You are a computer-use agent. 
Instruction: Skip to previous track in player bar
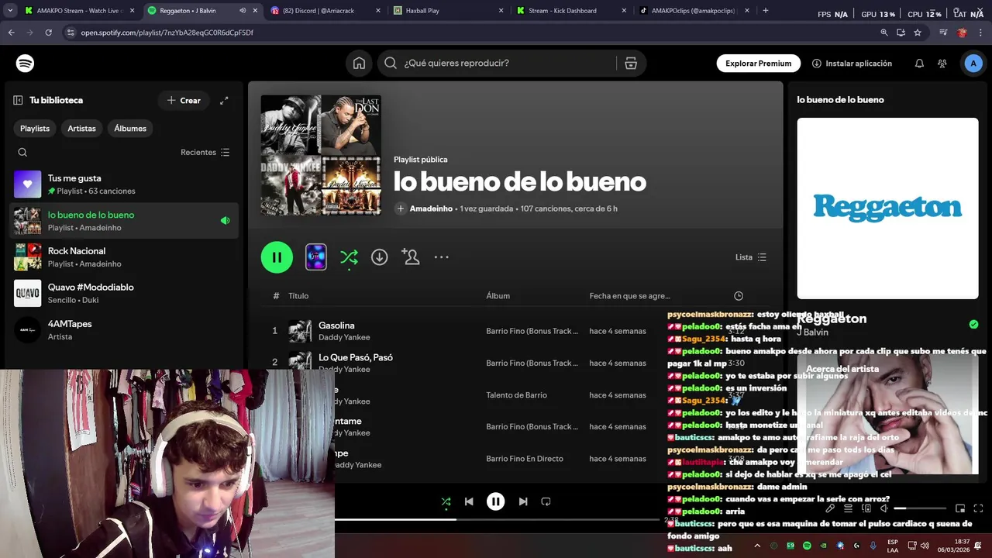469,501
